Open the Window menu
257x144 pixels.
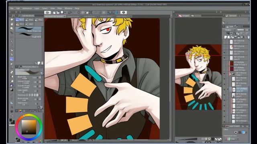click(x=68, y=8)
